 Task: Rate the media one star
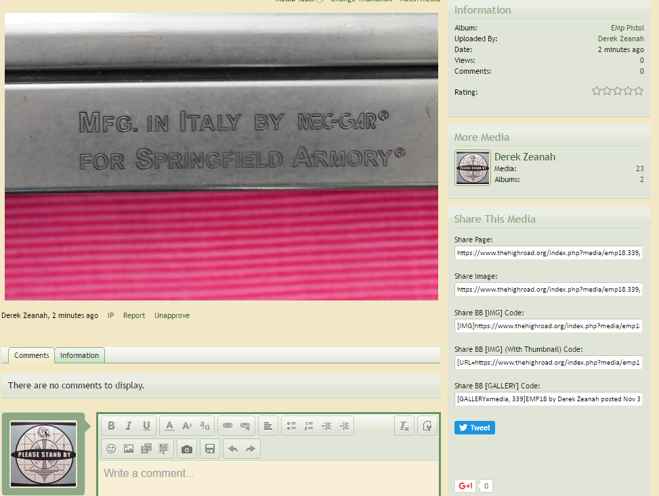click(596, 91)
